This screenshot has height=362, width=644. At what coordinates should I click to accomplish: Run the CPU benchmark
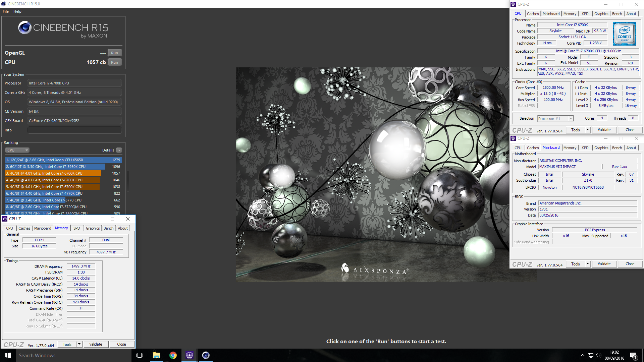point(114,62)
